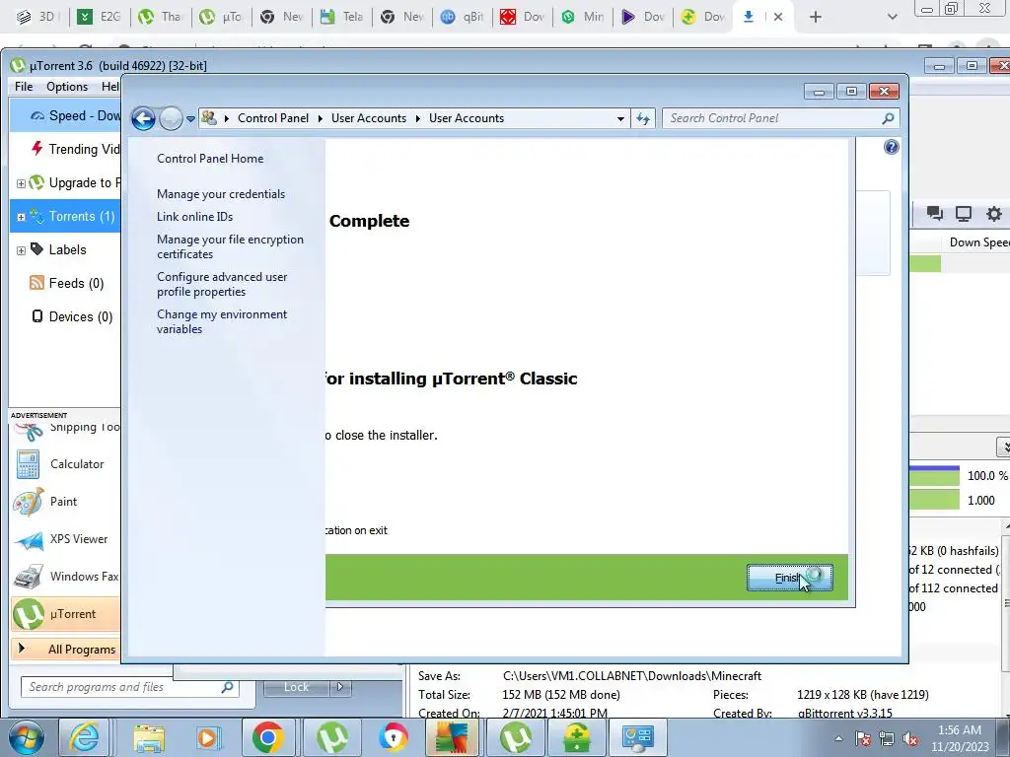Select Feeds (0) in µTorrent sidebar

[x=67, y=283]
